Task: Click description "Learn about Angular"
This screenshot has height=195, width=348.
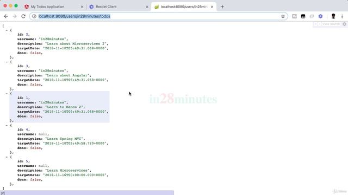Action: tap(67, 75)
